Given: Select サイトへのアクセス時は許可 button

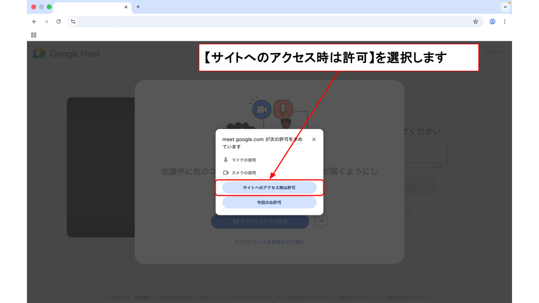Looking at the screenshot, I should tap(269, 187).
